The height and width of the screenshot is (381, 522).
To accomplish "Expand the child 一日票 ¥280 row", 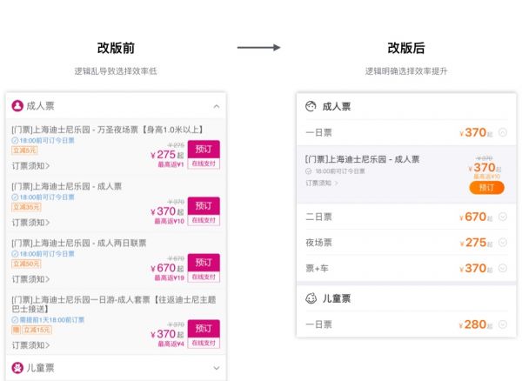I will pos(503,324).
